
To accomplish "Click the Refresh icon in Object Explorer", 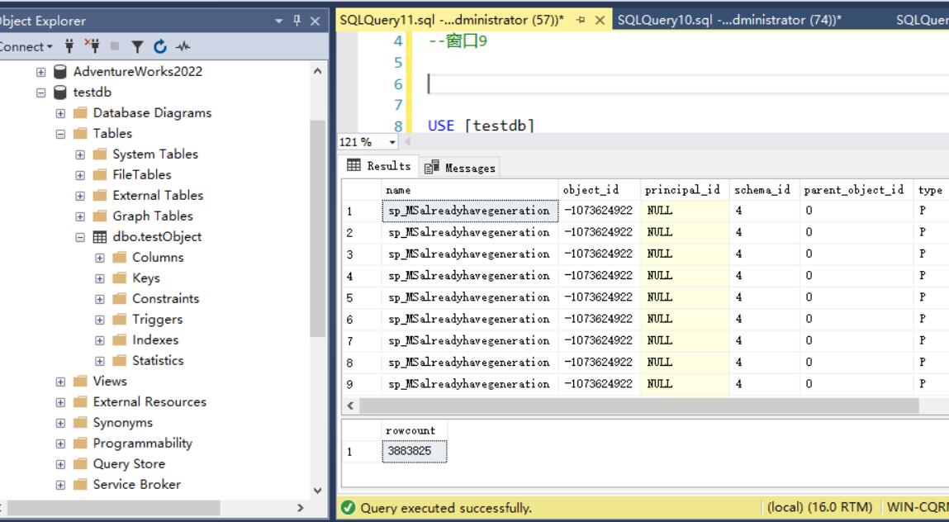I will [x=159, y=46].
